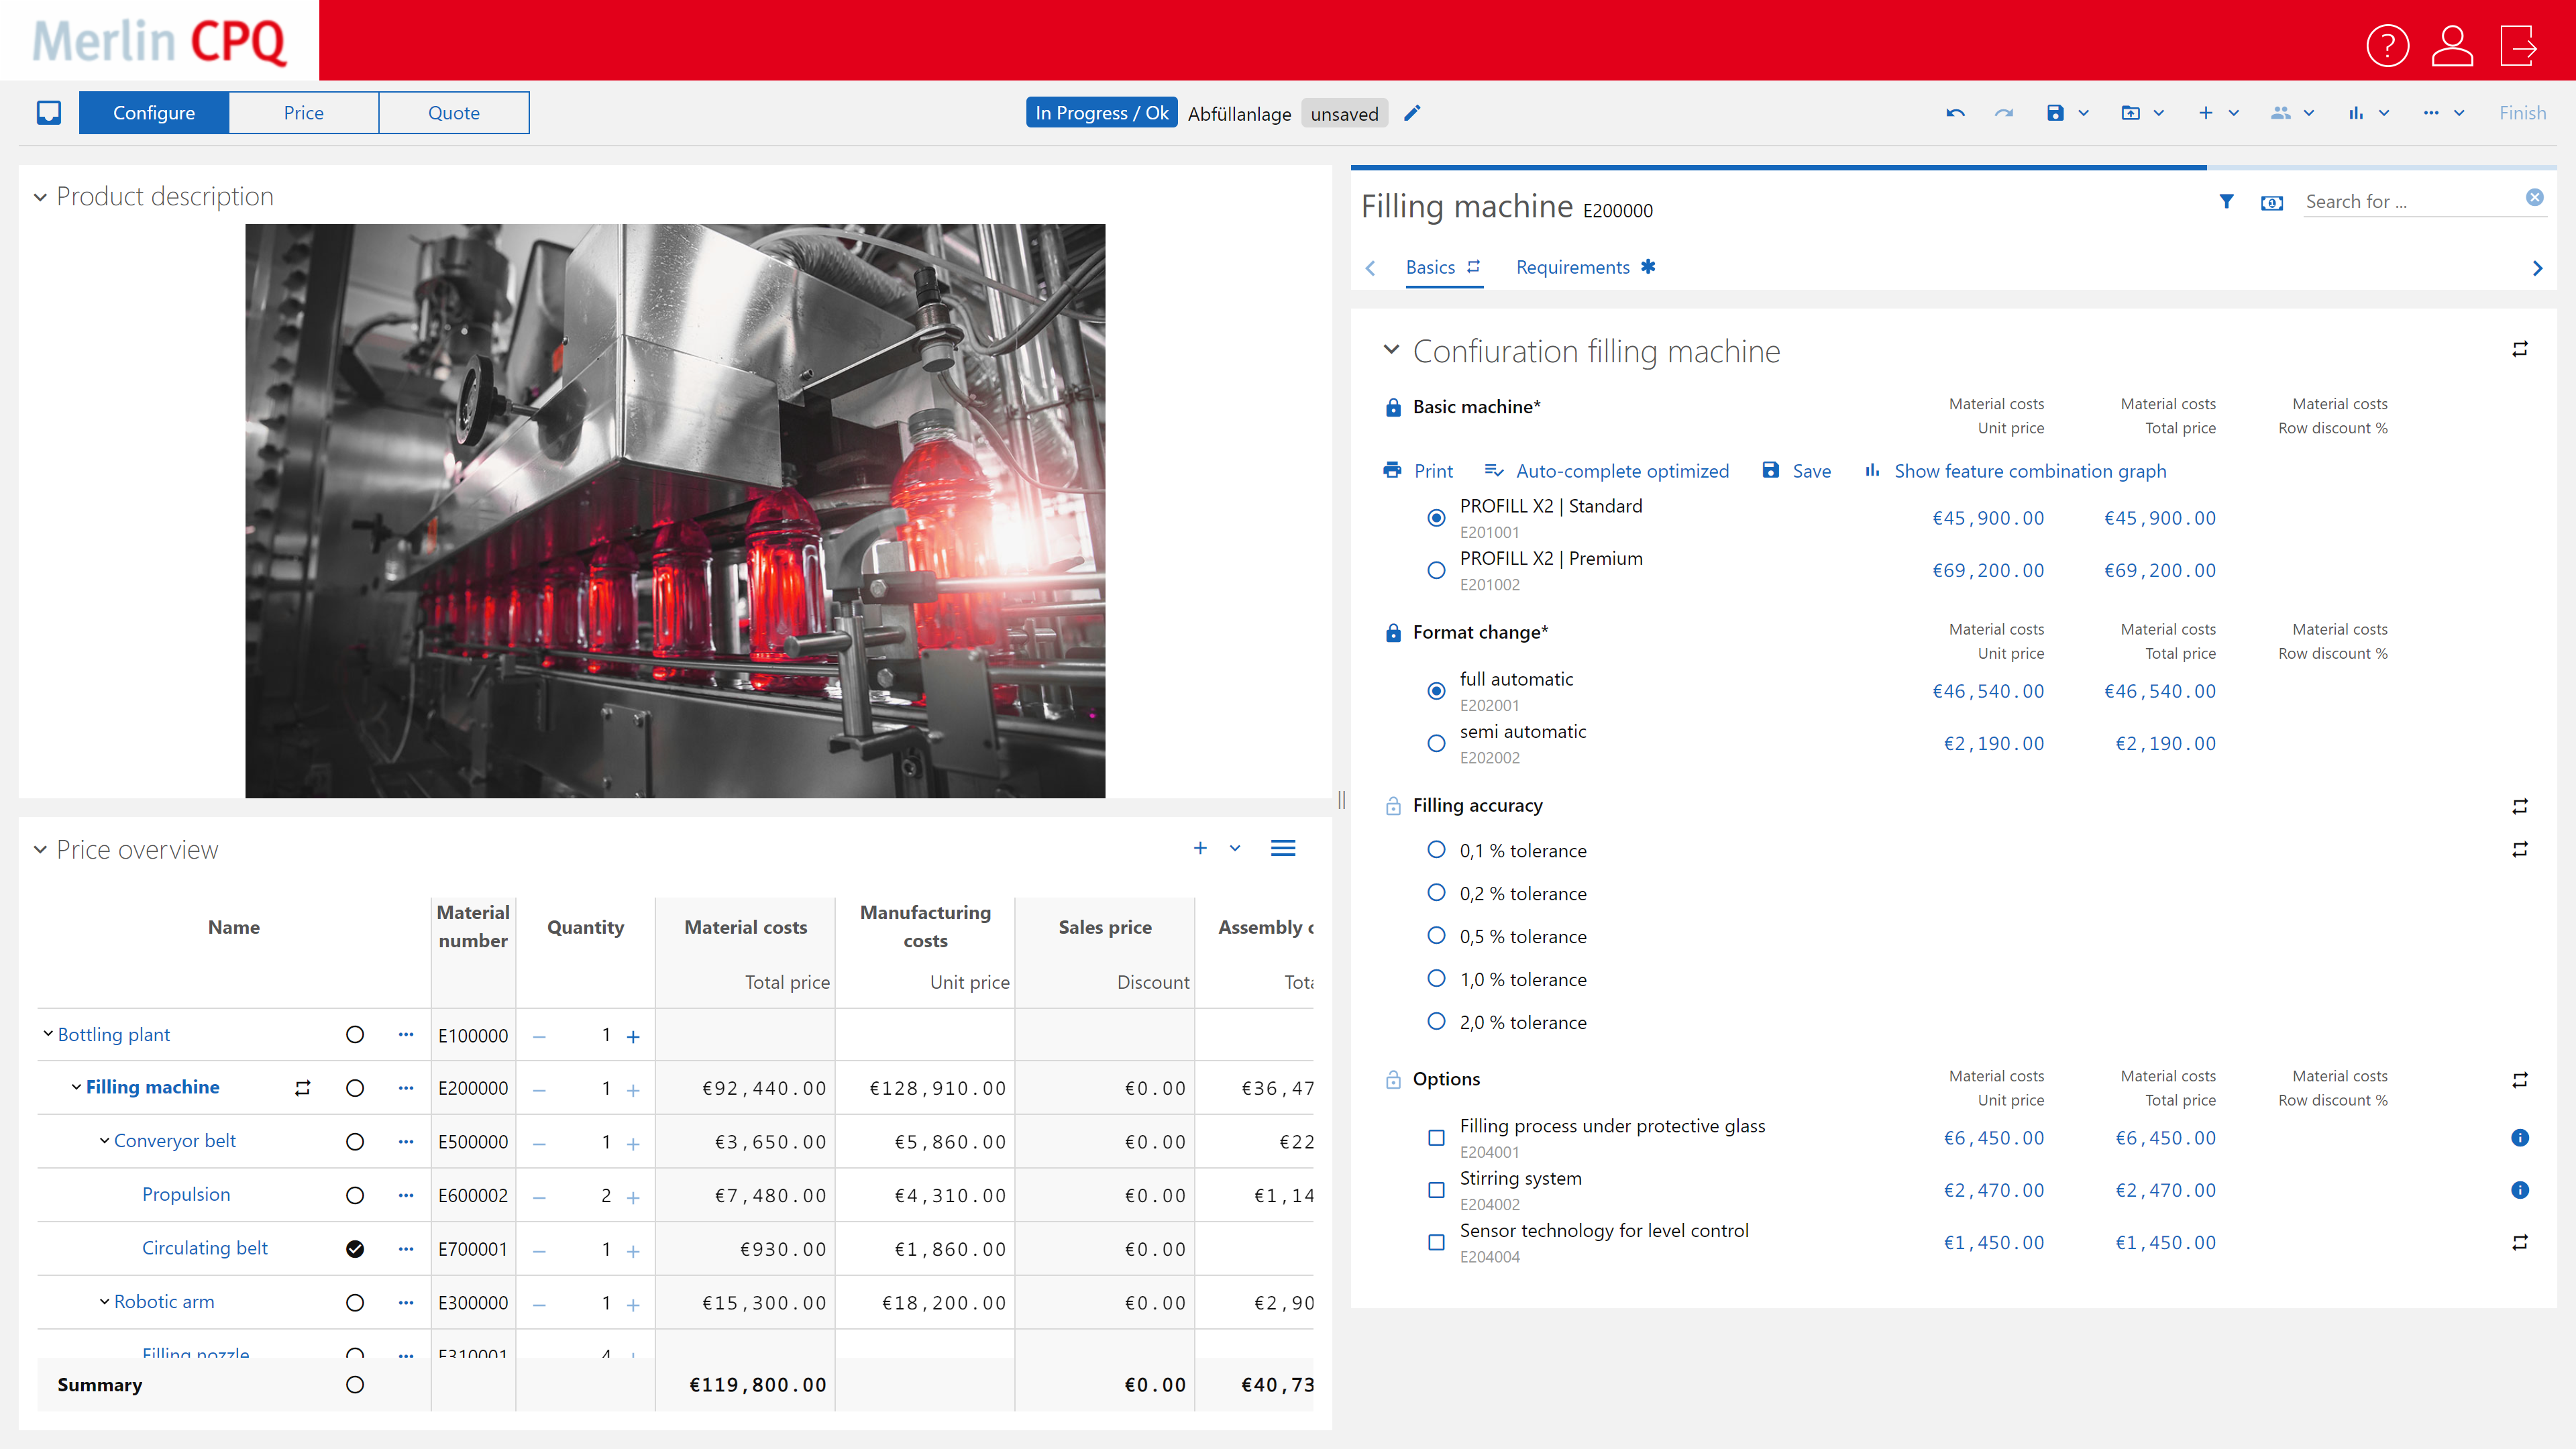Open the Requirements tab
This screenshot has width=2576, height=1449.
point(1573,267)
